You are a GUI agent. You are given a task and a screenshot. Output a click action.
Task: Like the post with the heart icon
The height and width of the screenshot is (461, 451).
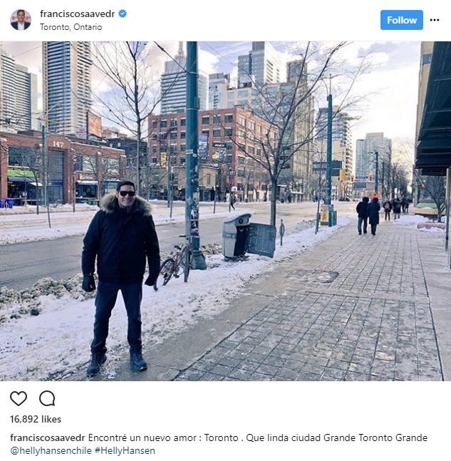(19, 398)
